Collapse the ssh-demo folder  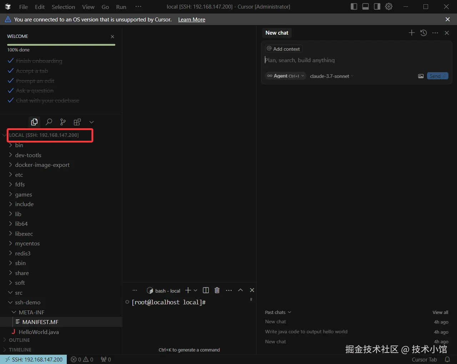[x=61, y=303]
